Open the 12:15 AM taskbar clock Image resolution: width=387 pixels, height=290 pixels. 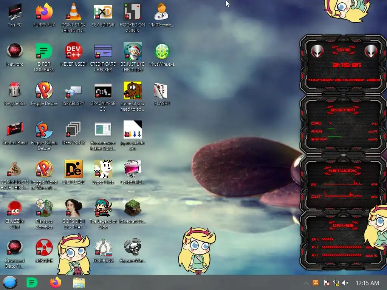(x=367, y=283)
